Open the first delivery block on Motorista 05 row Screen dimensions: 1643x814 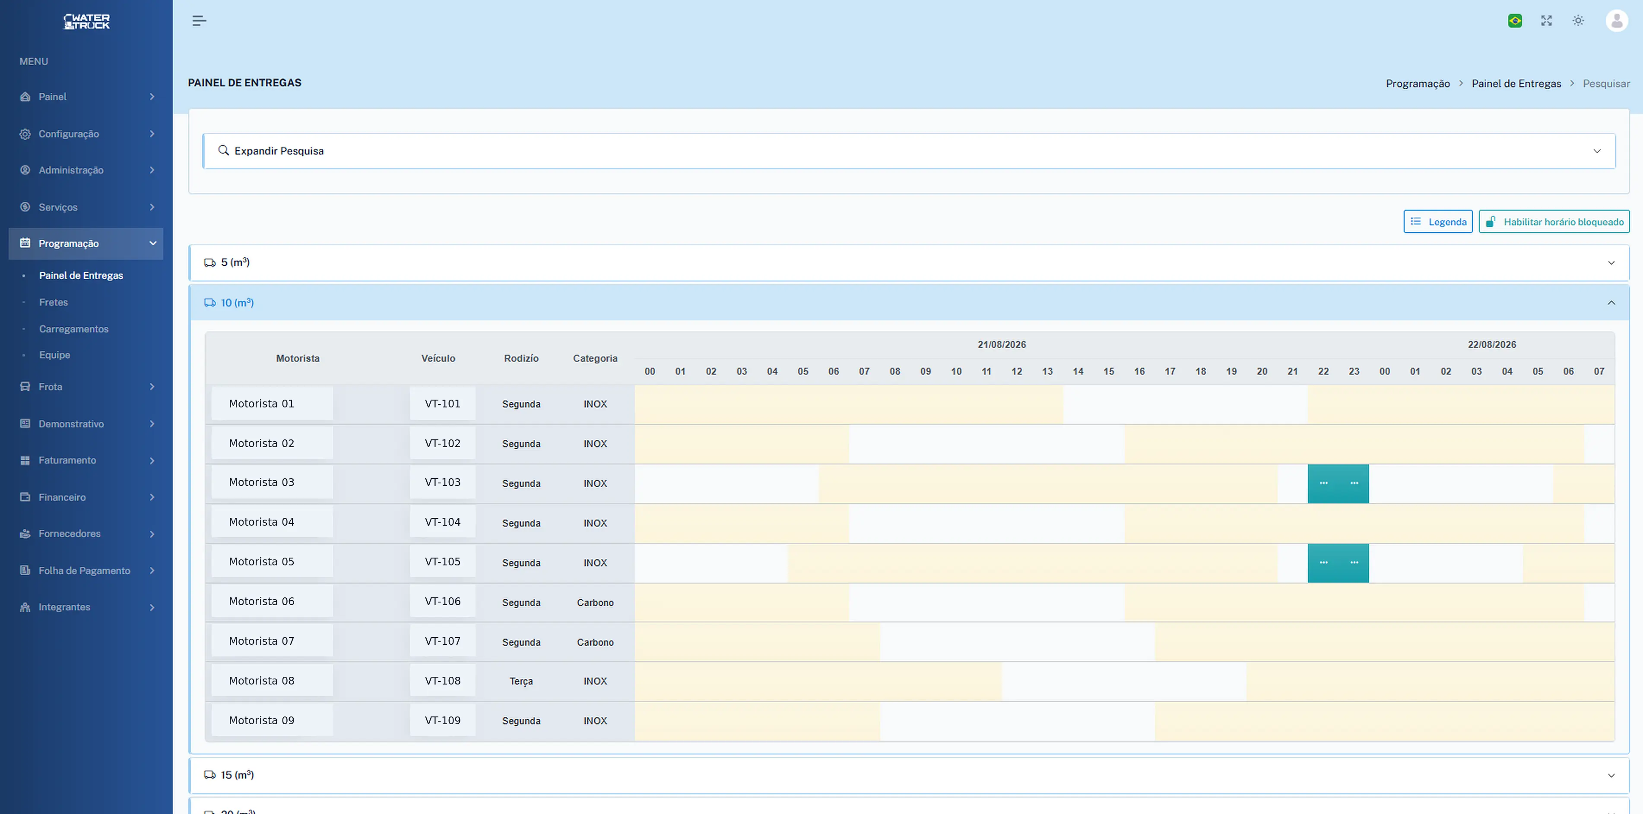pos(1323,563)
